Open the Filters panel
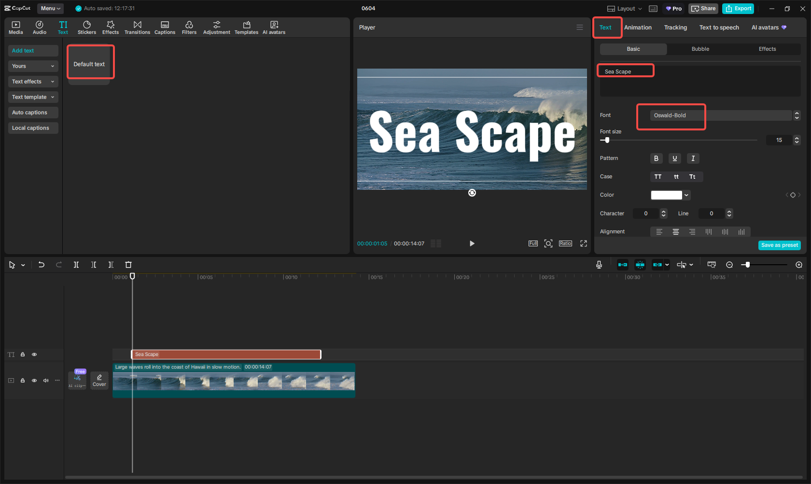811x484 pixels. pos(189,28)
